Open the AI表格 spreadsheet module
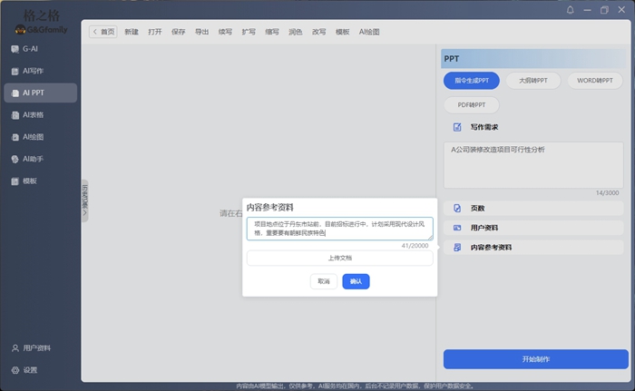635x391 pixels. (33, 115)
